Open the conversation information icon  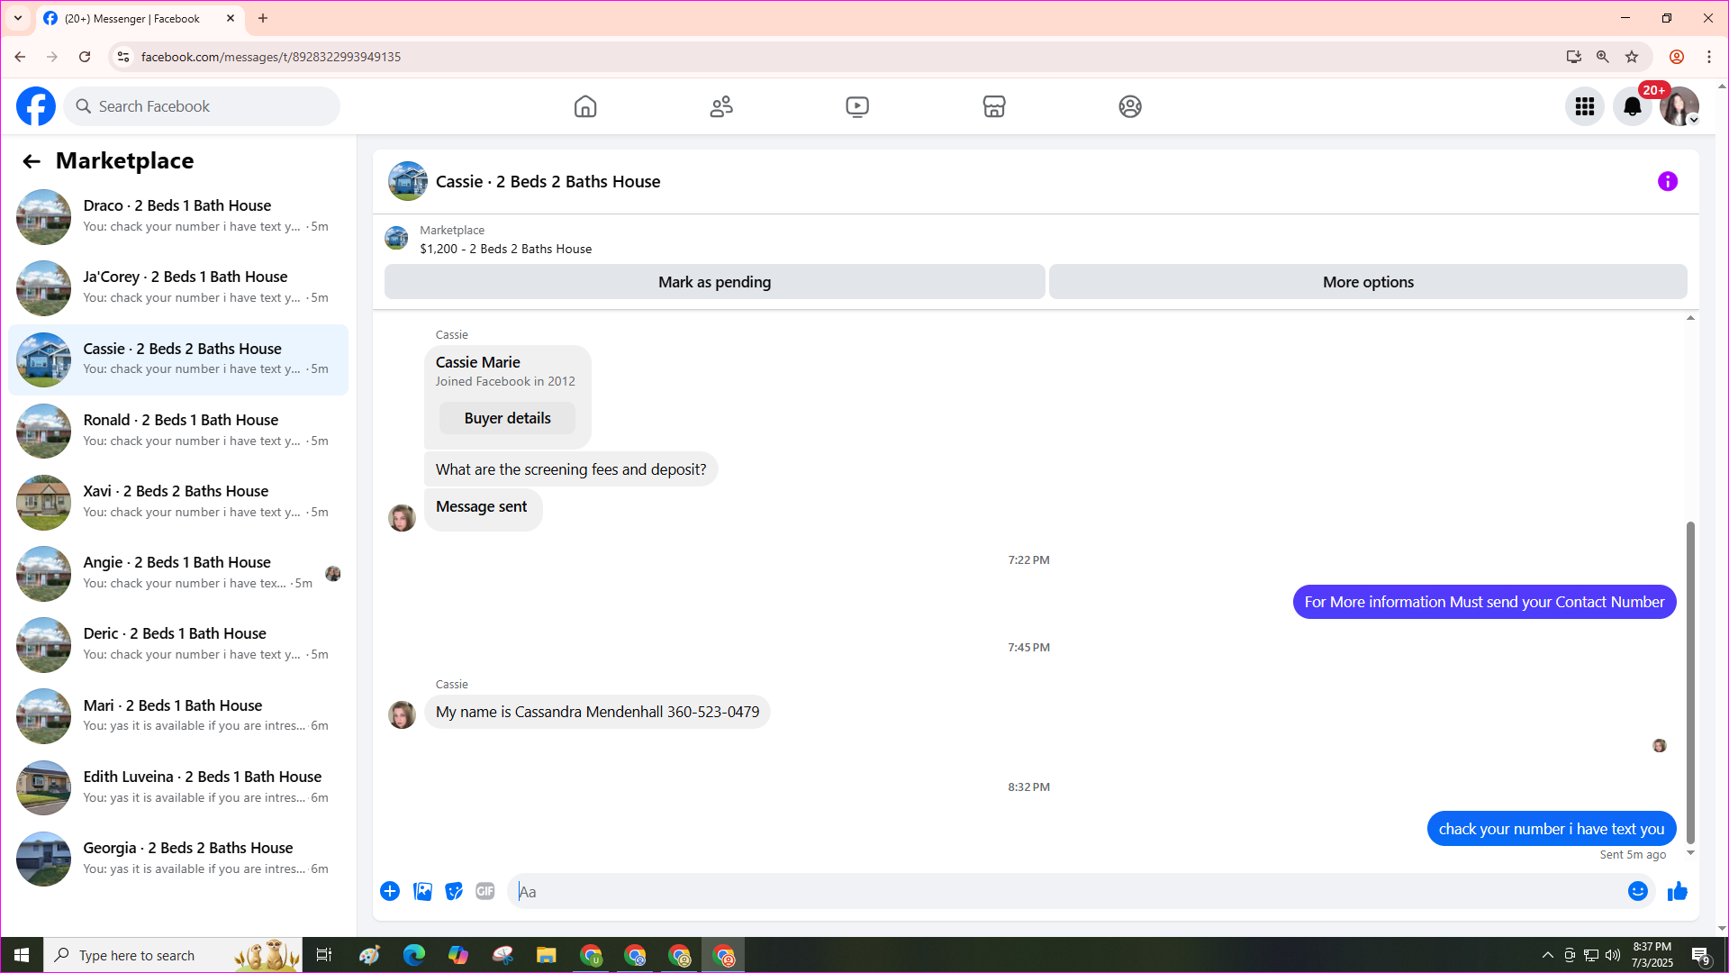click(x=1667, y=181)
